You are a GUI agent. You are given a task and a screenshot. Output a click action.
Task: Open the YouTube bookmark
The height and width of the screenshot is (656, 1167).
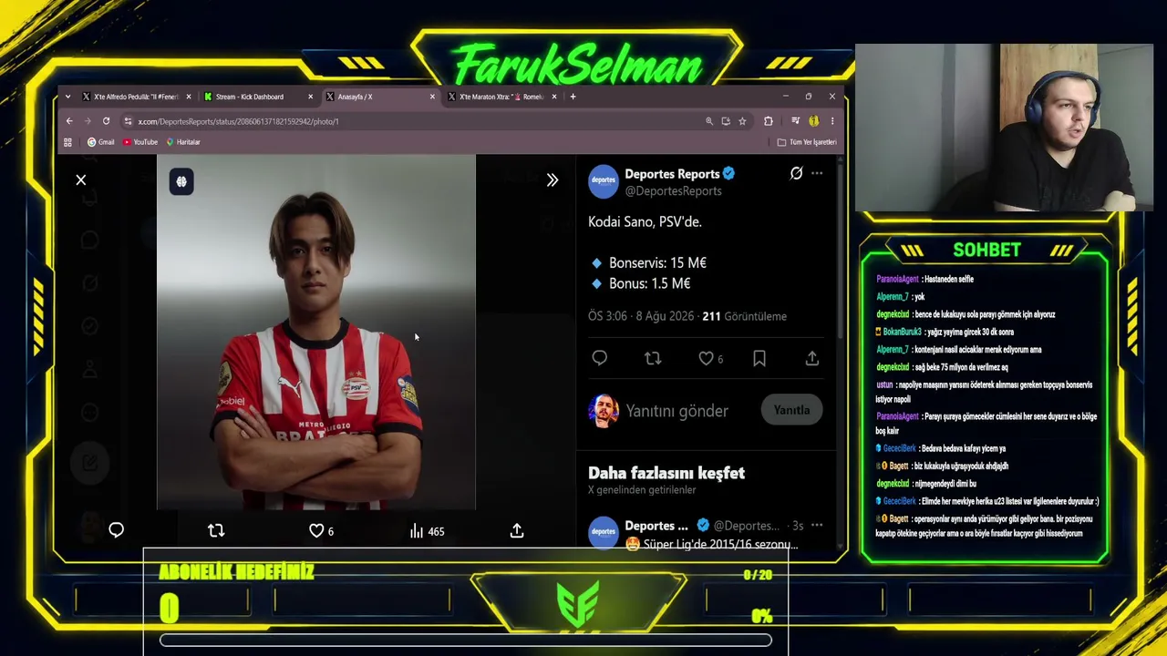(140, 142)
